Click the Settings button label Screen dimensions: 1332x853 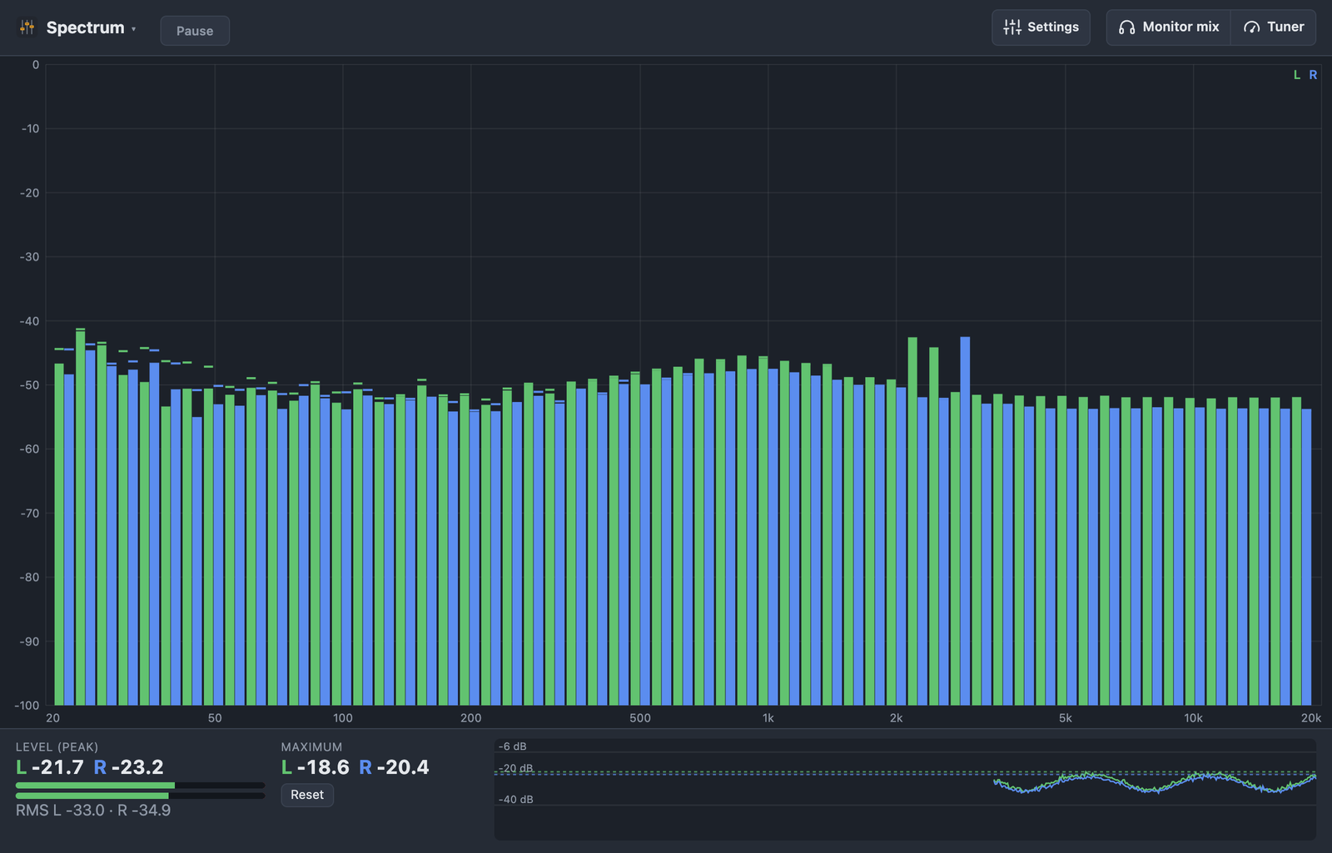[1053, 27]
